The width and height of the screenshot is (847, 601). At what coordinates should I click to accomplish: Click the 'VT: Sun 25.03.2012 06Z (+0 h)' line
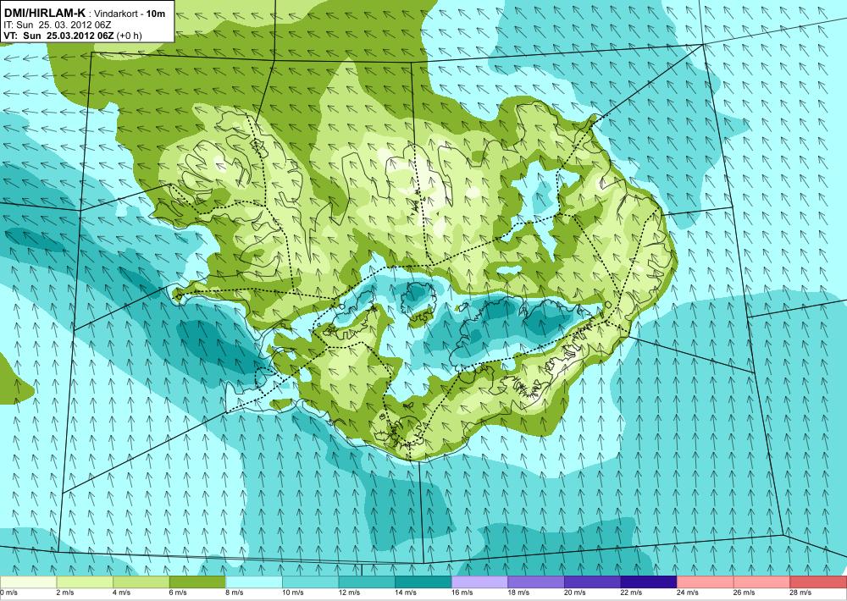tap(73, 36)
